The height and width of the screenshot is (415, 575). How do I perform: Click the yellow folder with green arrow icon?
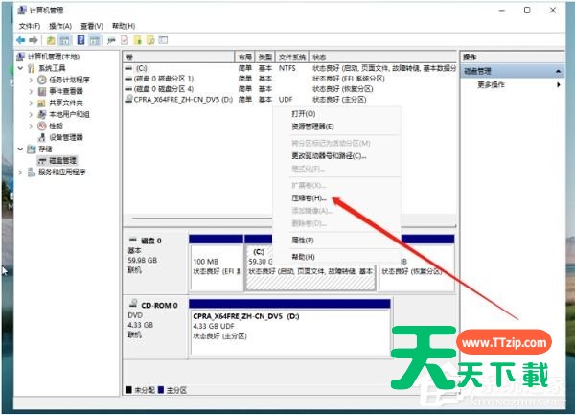click(x=137, y=40)
